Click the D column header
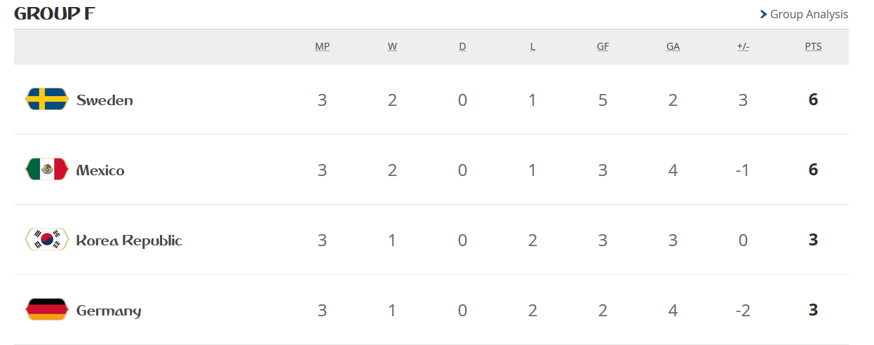The image size is (874, 345). click(x=462, y=47)
